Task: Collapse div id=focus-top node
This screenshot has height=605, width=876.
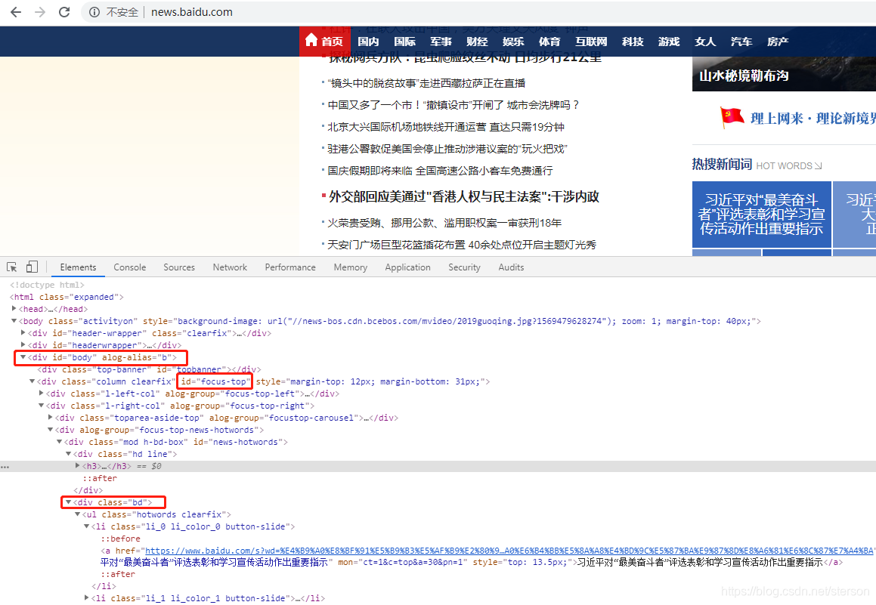Action: (32, 381)
